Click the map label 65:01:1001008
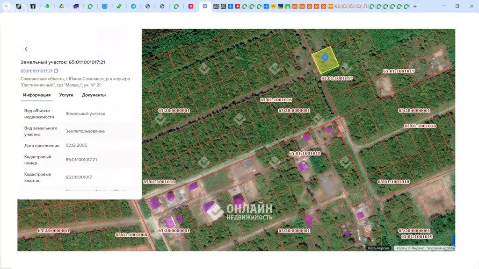479x269 pixels. pyautogui.click(x=131, y=235)
